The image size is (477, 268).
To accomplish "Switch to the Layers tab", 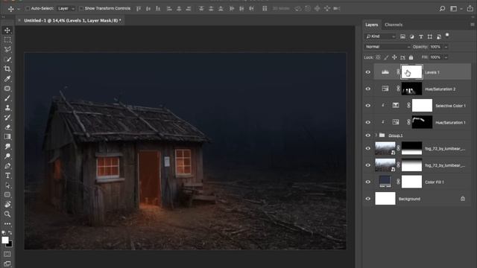I will [x=372, y=25].
